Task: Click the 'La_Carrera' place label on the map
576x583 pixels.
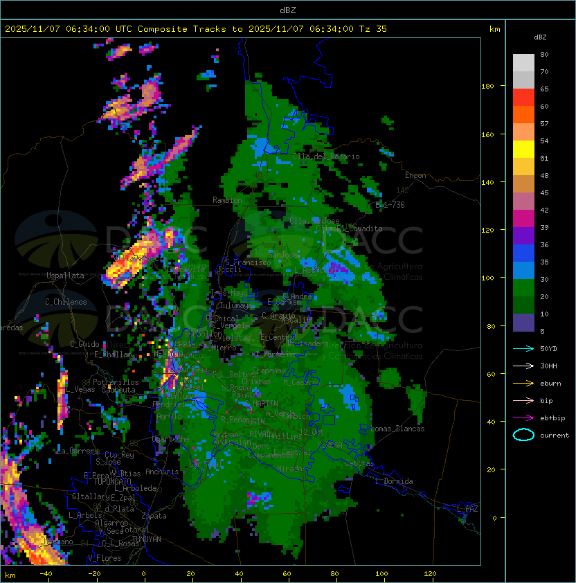Action: (x=78, y=451)
